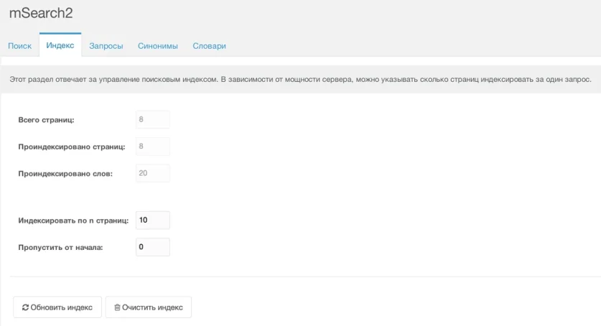Click the index section description text
The height and width of the screenshot is (326, 601).
pos(299,79)
